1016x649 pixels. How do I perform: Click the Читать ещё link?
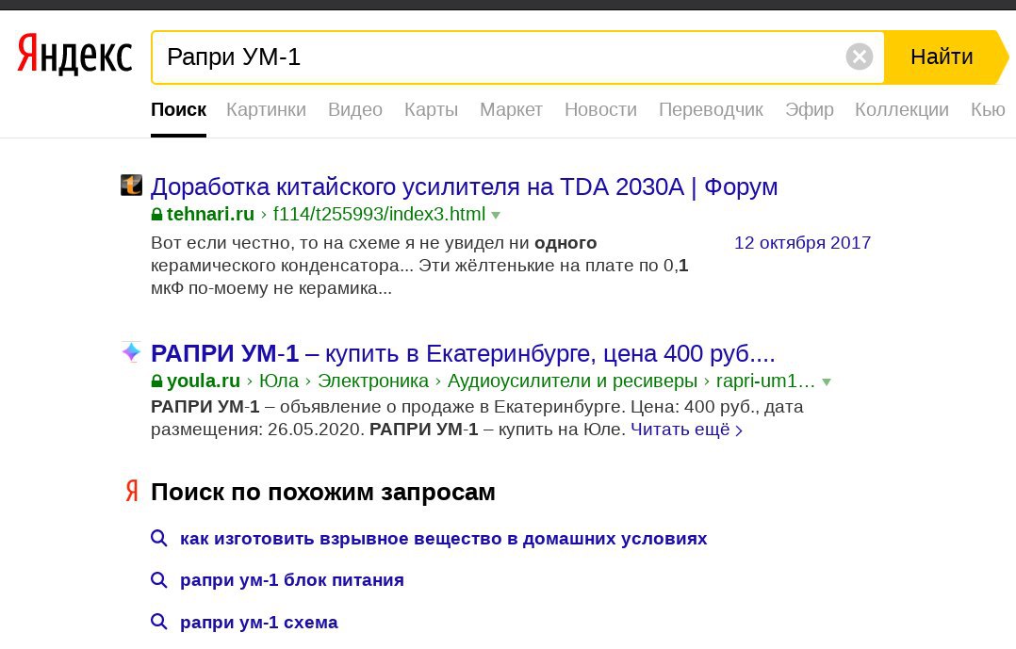(x=686, y=430)
